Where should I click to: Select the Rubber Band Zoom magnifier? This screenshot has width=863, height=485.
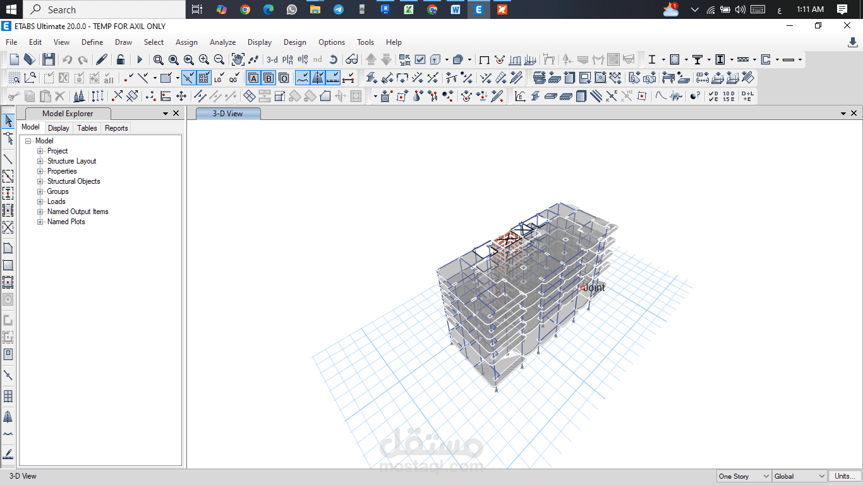pos(159,59)
